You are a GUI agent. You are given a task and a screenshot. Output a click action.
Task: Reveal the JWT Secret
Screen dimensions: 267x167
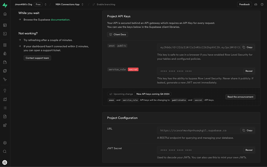(249, 150)
